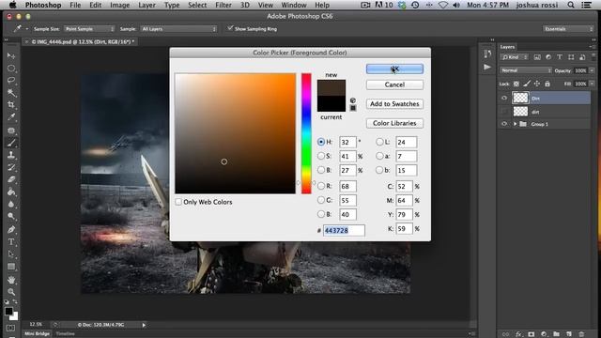Click OK in the Color Picker
This screenshot has width=601, height=338.
[394, 69]
